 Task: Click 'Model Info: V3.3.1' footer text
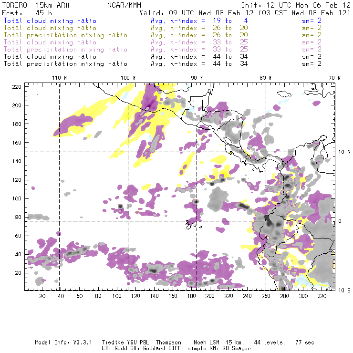[x=63, y=343]
